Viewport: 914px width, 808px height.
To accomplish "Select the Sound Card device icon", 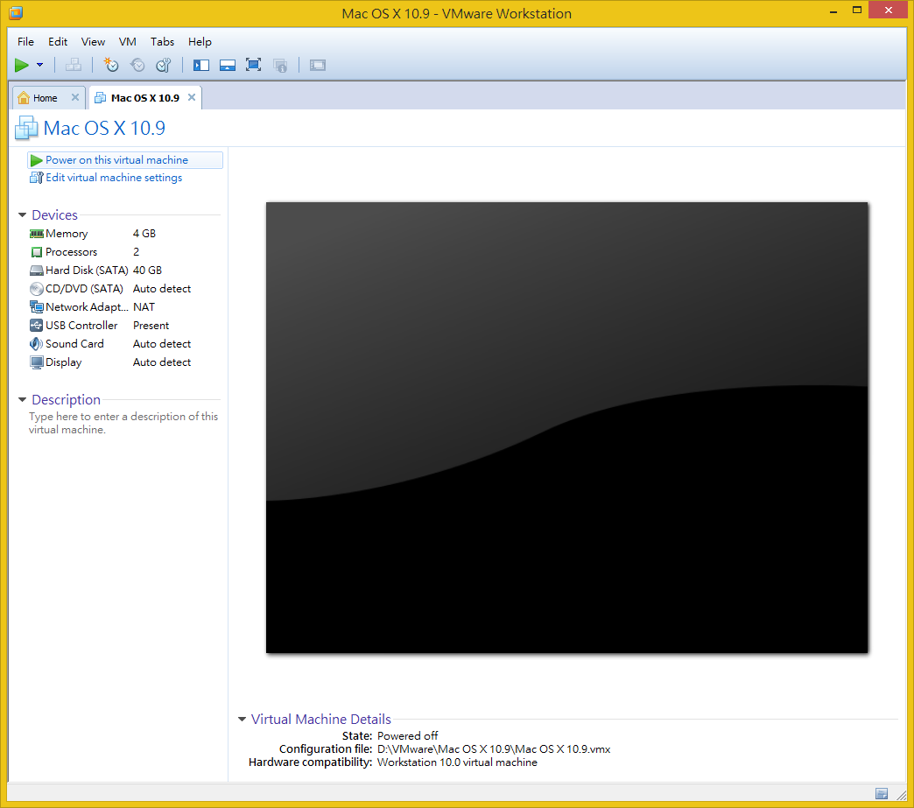I will point(36,344).
